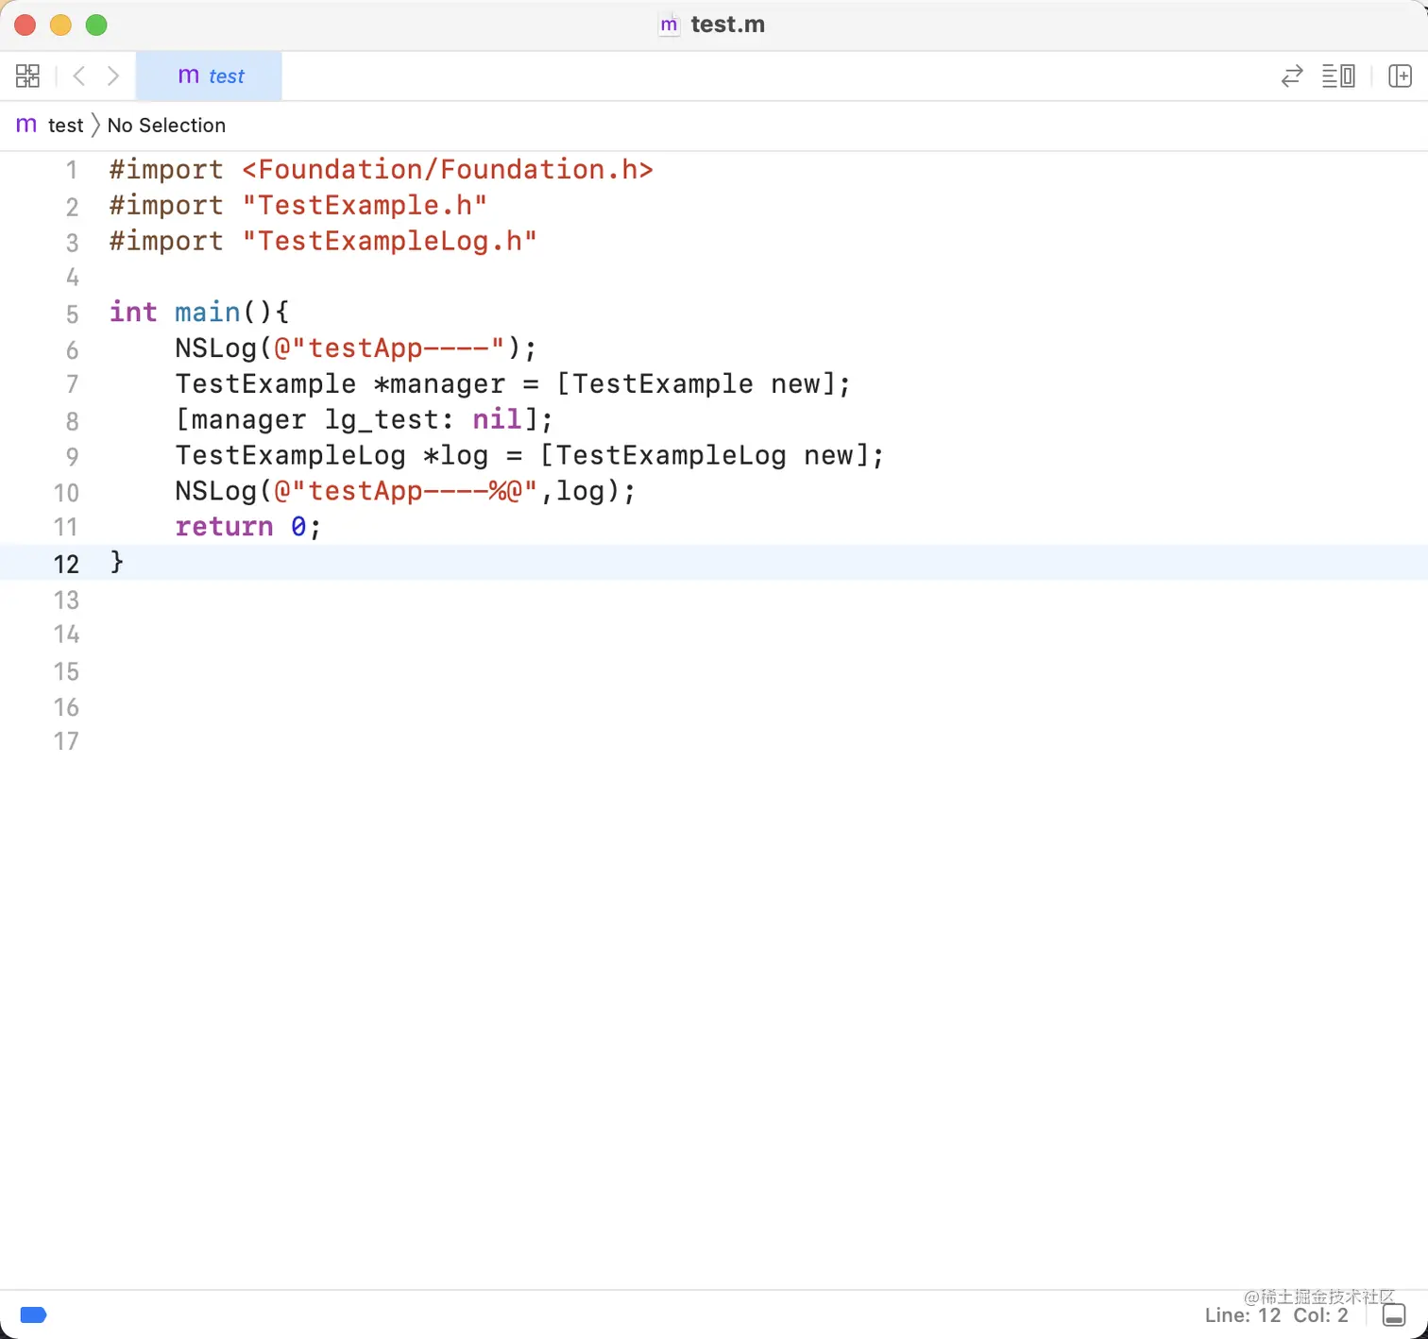Open the editor options lines icon
Viewport: 1428px width, 1339px height.
click(1338, 76)
